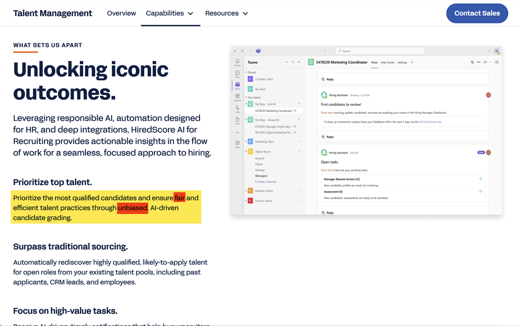Click the Talent Management title link

coord(53,13)
